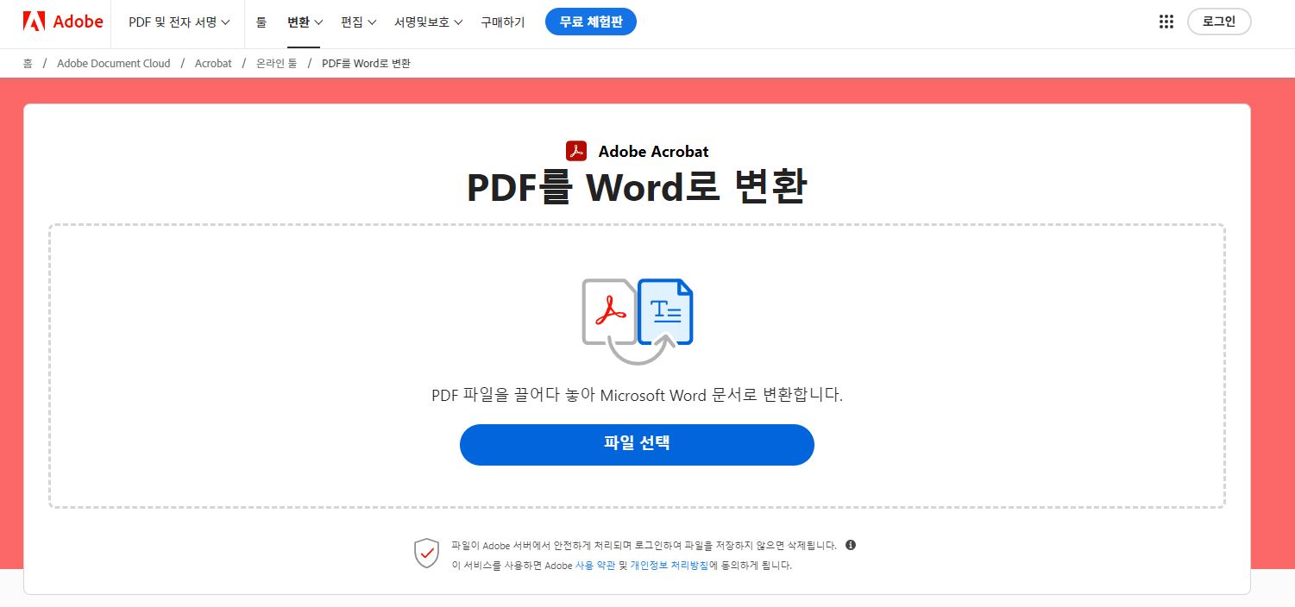Open the PDF 및 전자 서명 dropdown
The height and width of the screenshot is (607, 1295).
coord(177,22)
